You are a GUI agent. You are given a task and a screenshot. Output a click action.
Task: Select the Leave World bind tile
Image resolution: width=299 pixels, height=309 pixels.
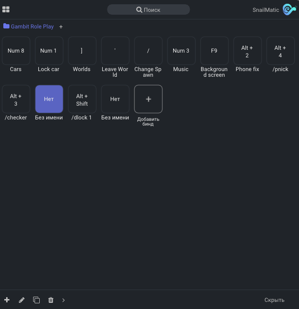pos(115,51)
